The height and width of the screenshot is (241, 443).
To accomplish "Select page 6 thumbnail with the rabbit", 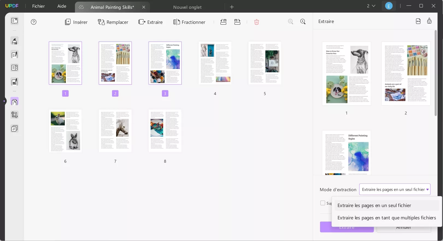I will click(x=65, y=131).
